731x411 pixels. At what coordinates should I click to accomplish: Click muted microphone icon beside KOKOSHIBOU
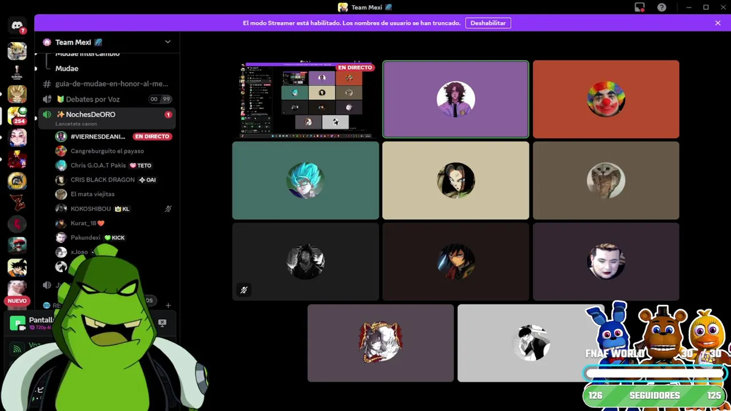pyautogui.click(x=168, y=209)
